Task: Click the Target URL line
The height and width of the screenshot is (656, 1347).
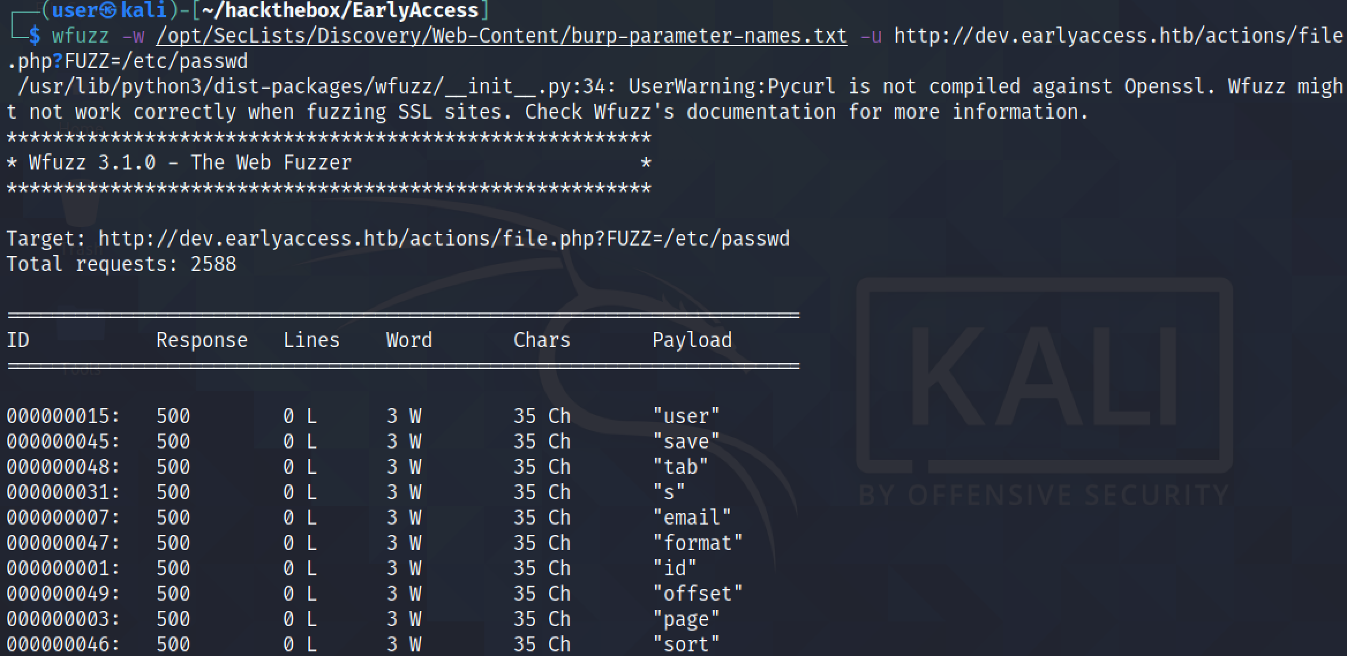Action: coord(398,239)
